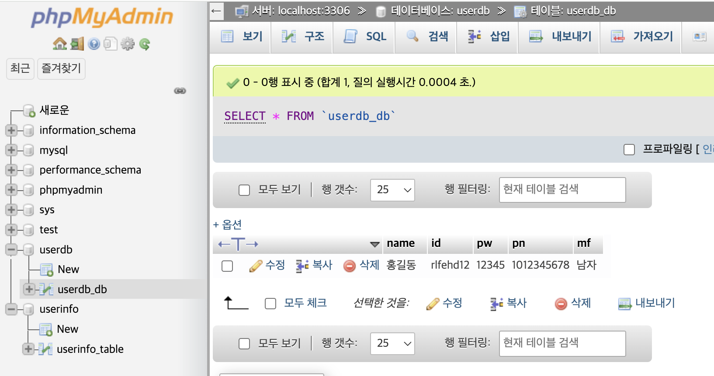The width and height of the screenshot is (714, 376).
Task: Expand userdb_db table node
Action: tap(29, 289)
